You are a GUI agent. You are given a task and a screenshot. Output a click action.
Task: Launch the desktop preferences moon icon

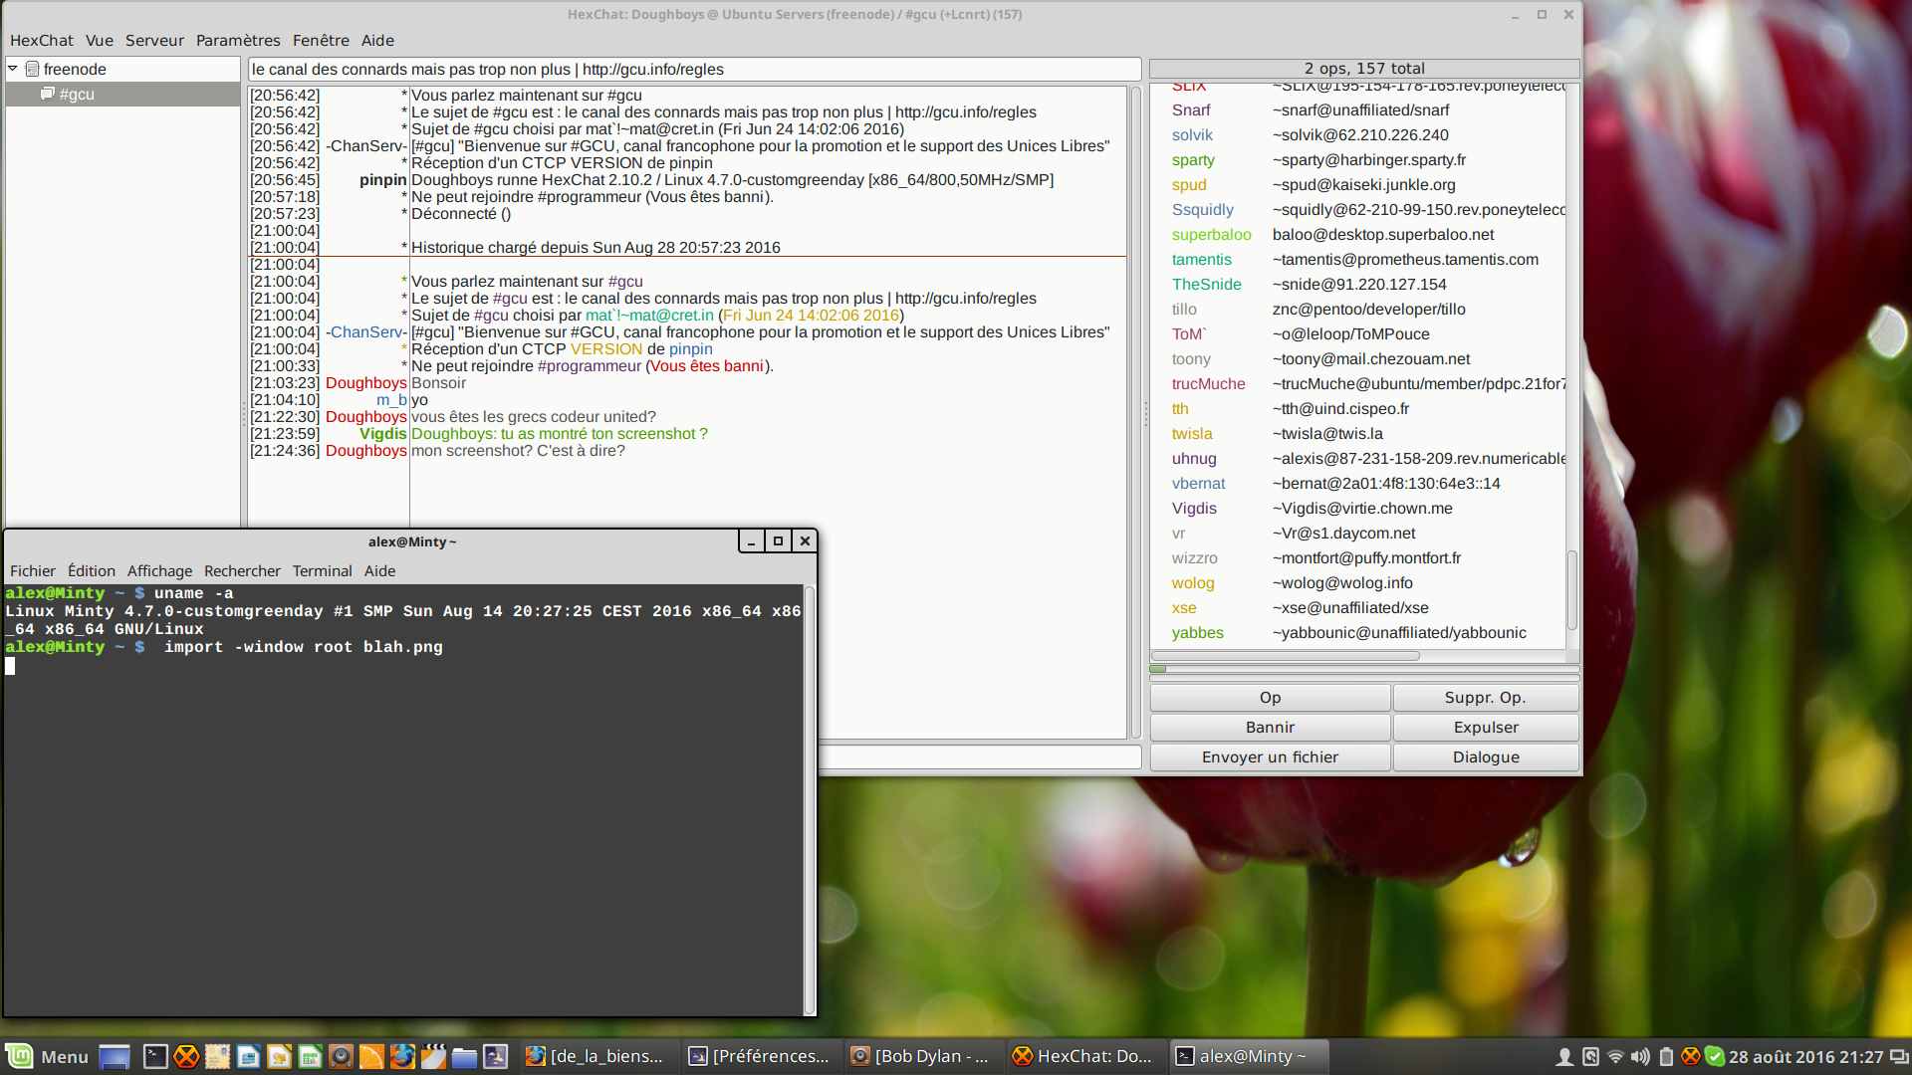click(x=495, y=1056)
